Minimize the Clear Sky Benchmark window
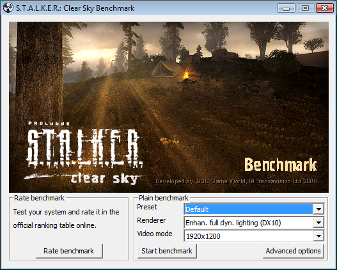 pos(286,8)
